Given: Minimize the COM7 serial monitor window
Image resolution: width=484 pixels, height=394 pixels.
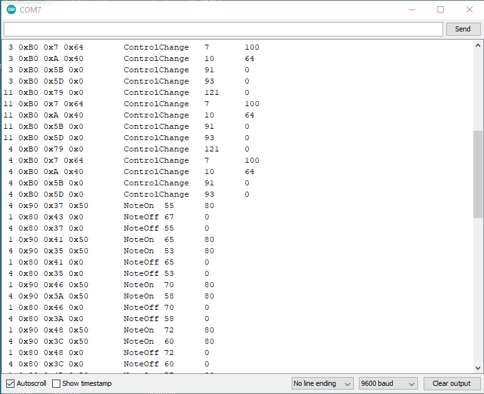Looking at the screenshot, I should 412,10.
